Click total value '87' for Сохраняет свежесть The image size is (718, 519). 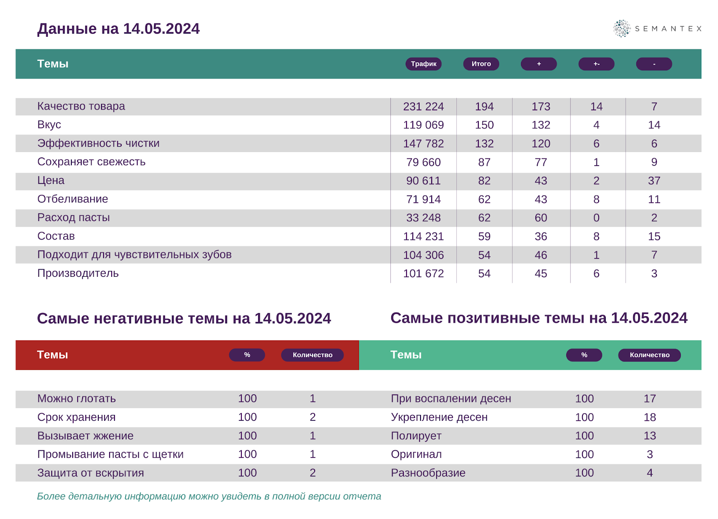pos(484,162)
